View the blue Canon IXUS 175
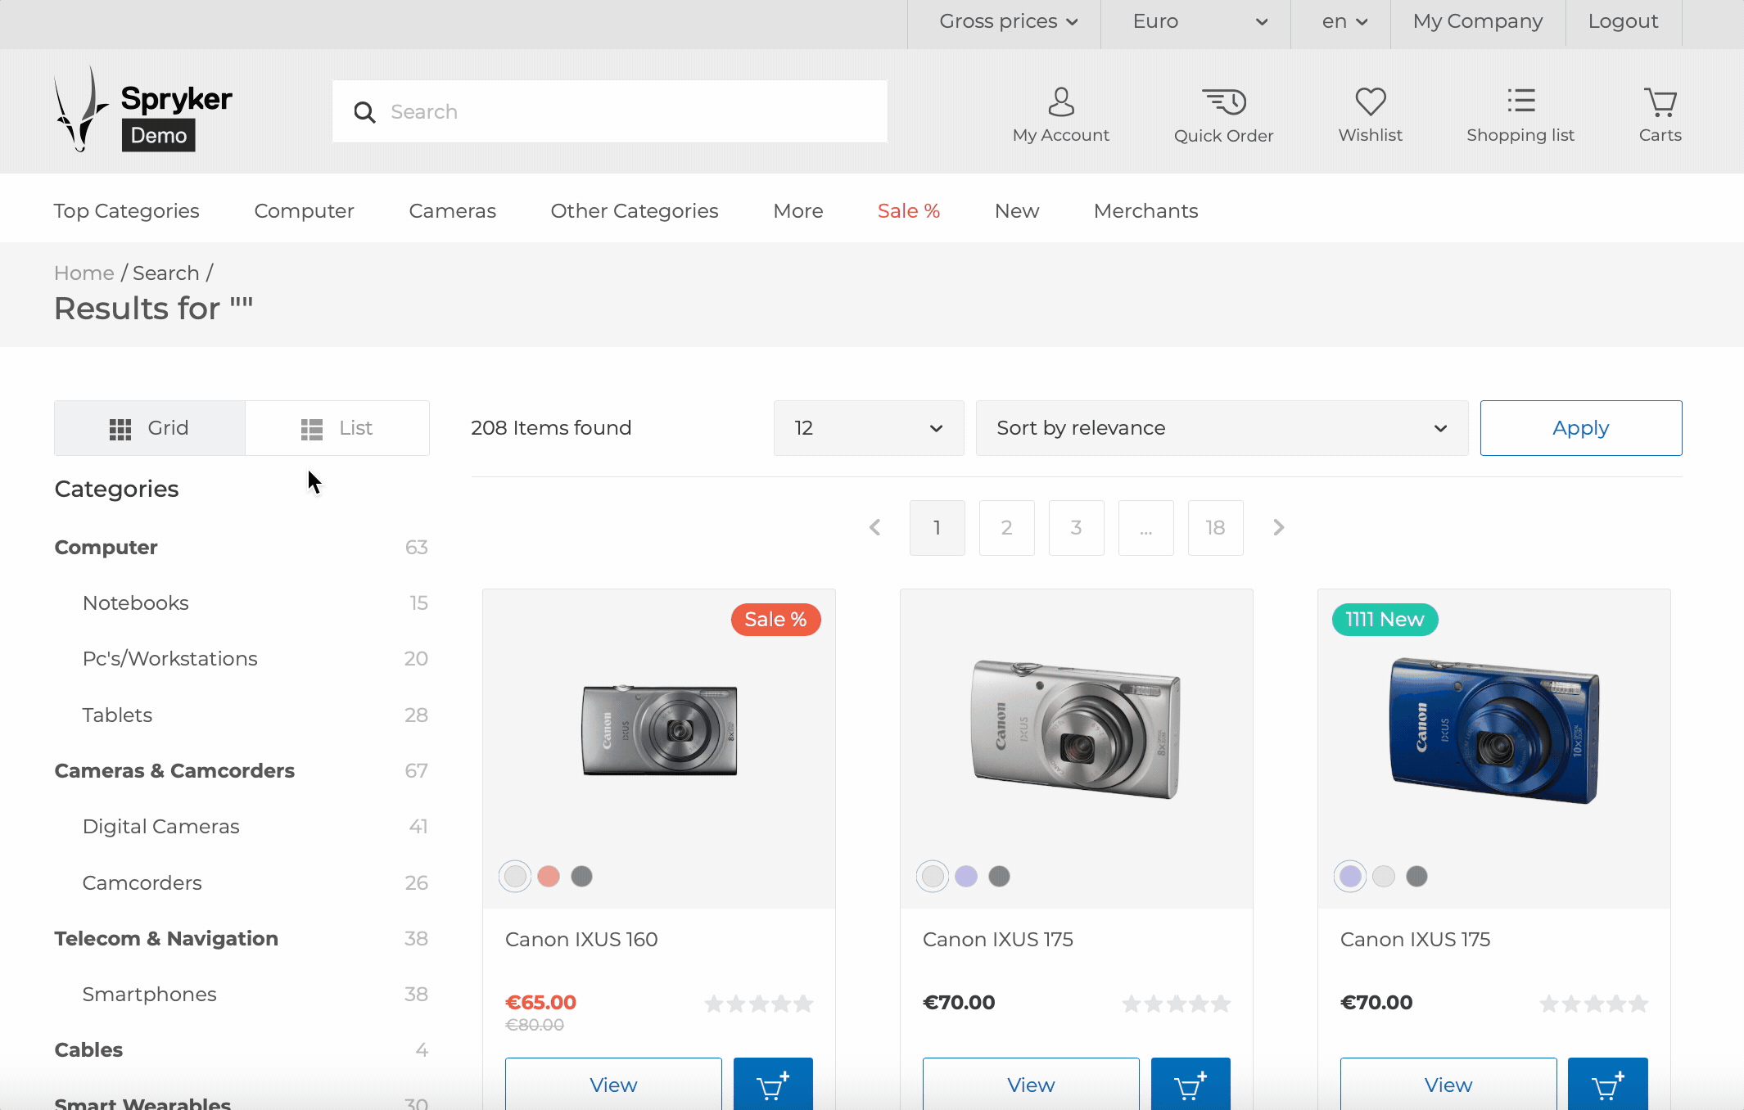Image resolution: width=1744 pixels, height=1110 pixels. tap(1448, 1084)
